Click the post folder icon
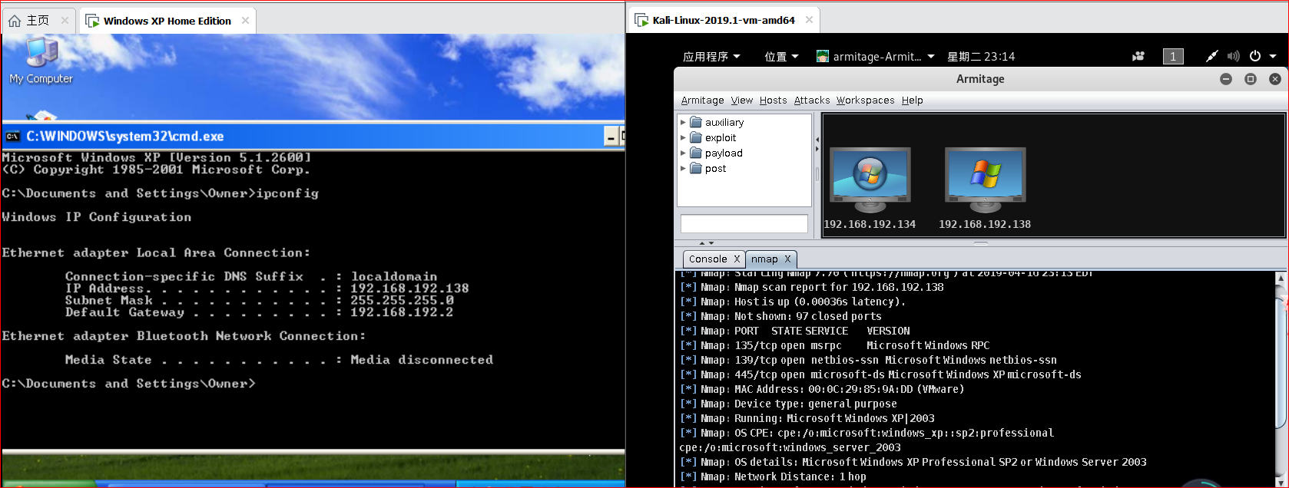1289x488 pixels. 696,168
